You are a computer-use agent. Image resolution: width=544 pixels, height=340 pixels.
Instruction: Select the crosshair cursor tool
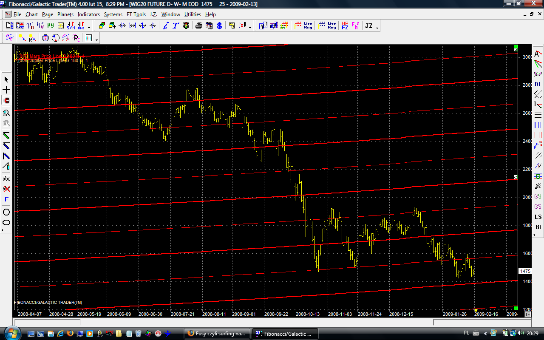pos(6,90)
